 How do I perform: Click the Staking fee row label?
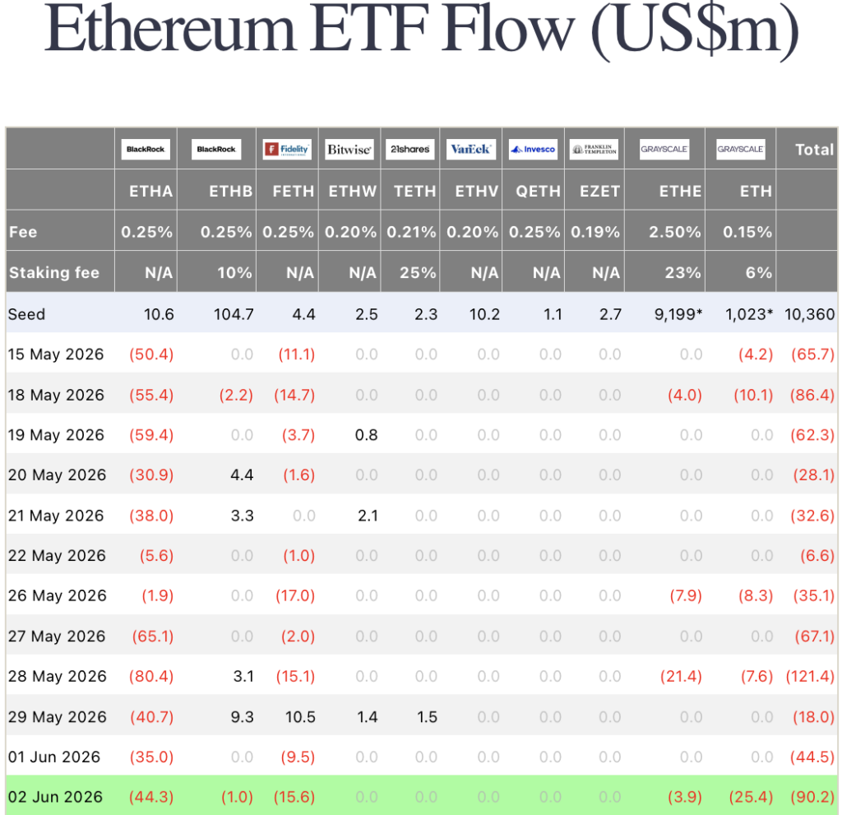[54, 273]
